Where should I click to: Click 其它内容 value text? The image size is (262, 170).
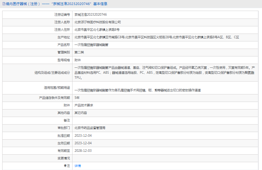click(x=81, y=113)
